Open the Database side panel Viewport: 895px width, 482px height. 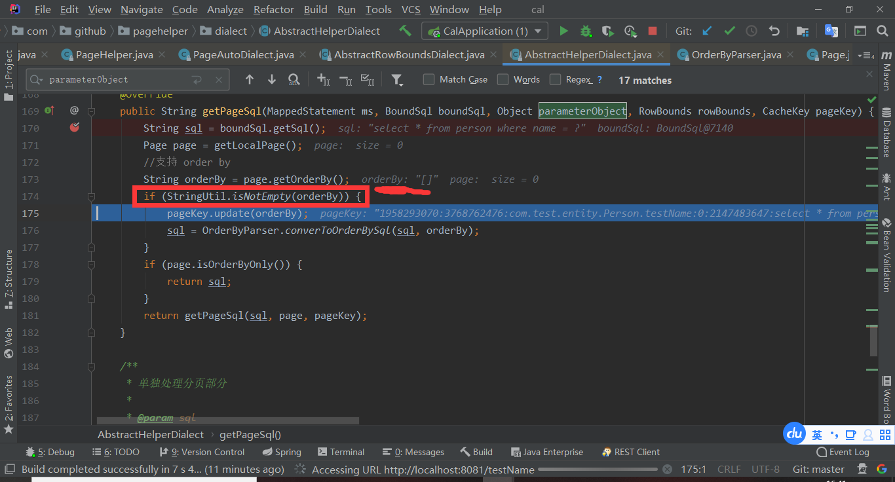coord(886,133)
